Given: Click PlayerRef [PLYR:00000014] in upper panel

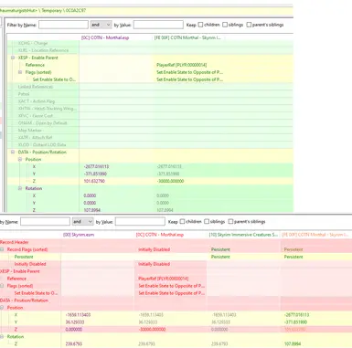Looking at the screenshot, I should (182, 65).
